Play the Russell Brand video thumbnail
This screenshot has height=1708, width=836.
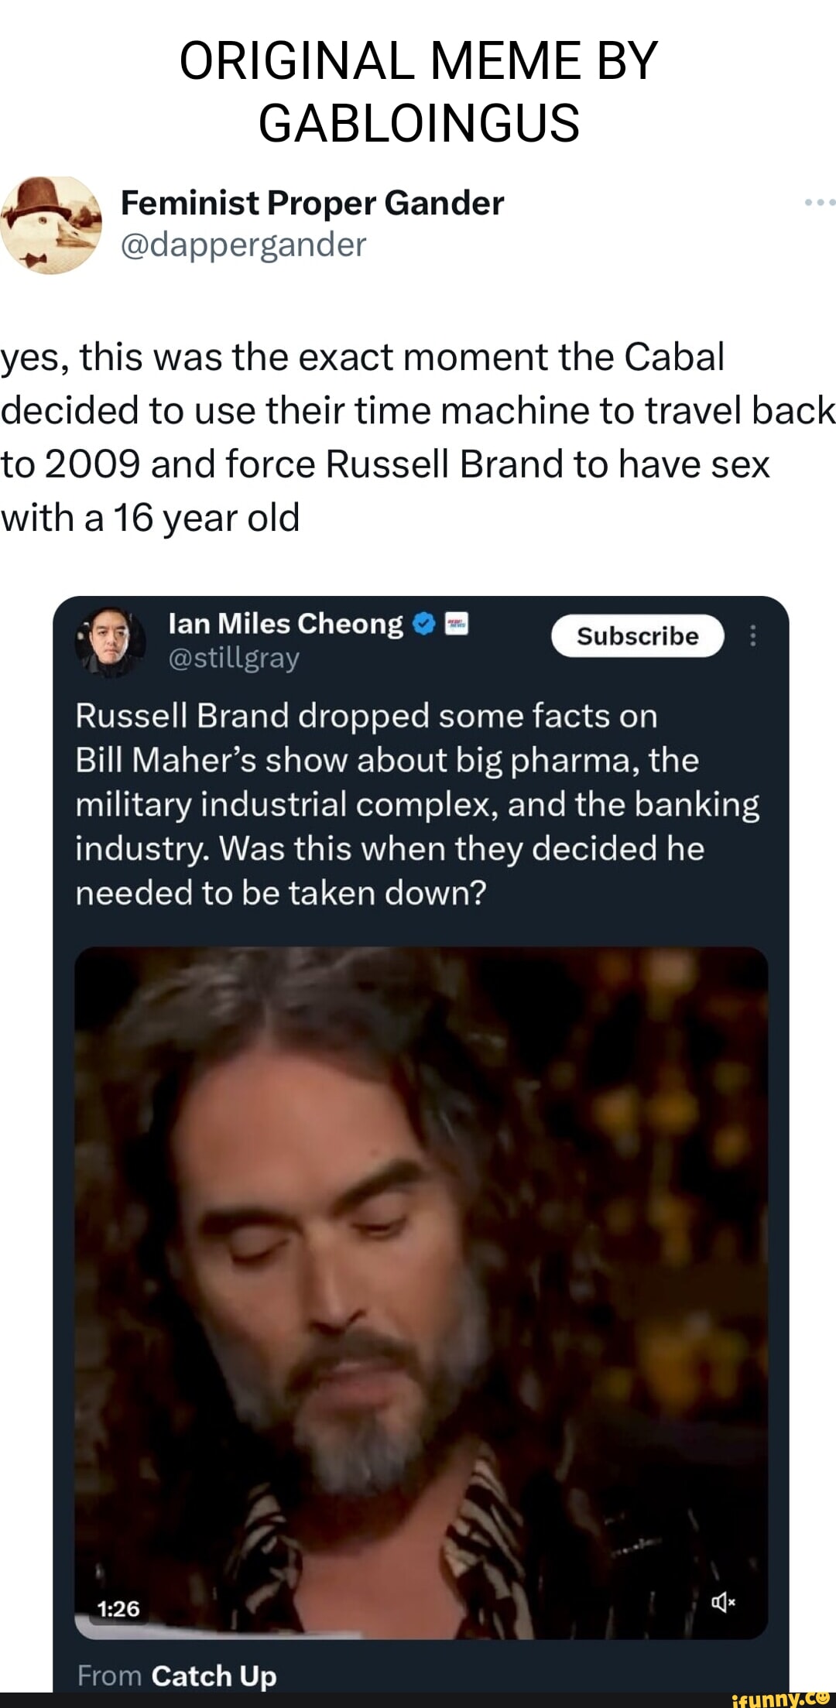click(x=421, y=1292)
